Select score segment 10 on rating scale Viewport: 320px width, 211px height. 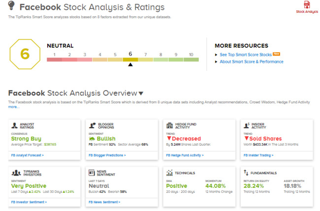191,59
